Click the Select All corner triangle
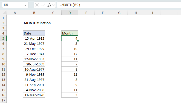This screenshot has height=103, width=181. click(x=3, y=13)
